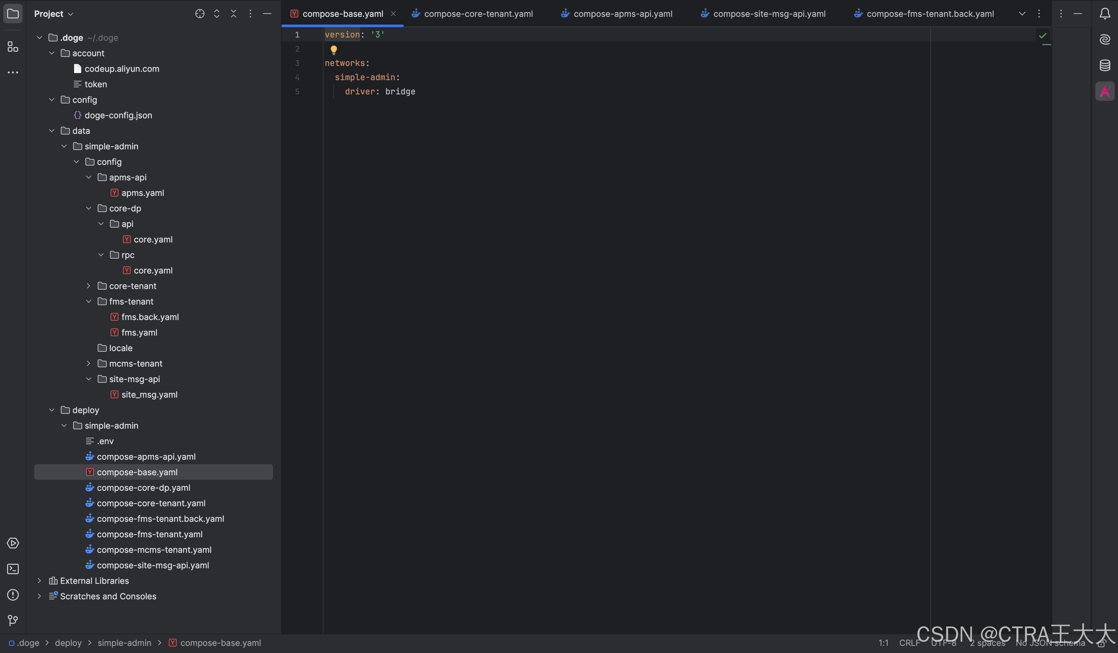Show hidden tabs dropdown arrow
The width and height of the screenshot is (1118, 653).
click(x=1022, y=14)
